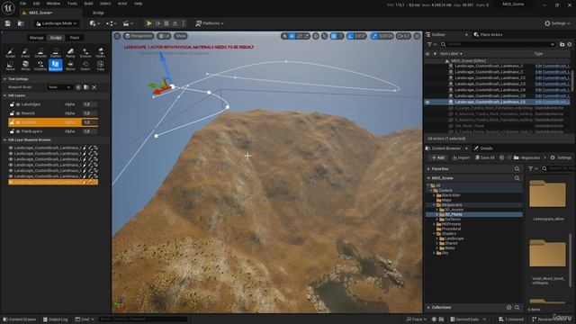Switch to the Manage tab
The height and width of the screenshot is (324, 576).
36,38
